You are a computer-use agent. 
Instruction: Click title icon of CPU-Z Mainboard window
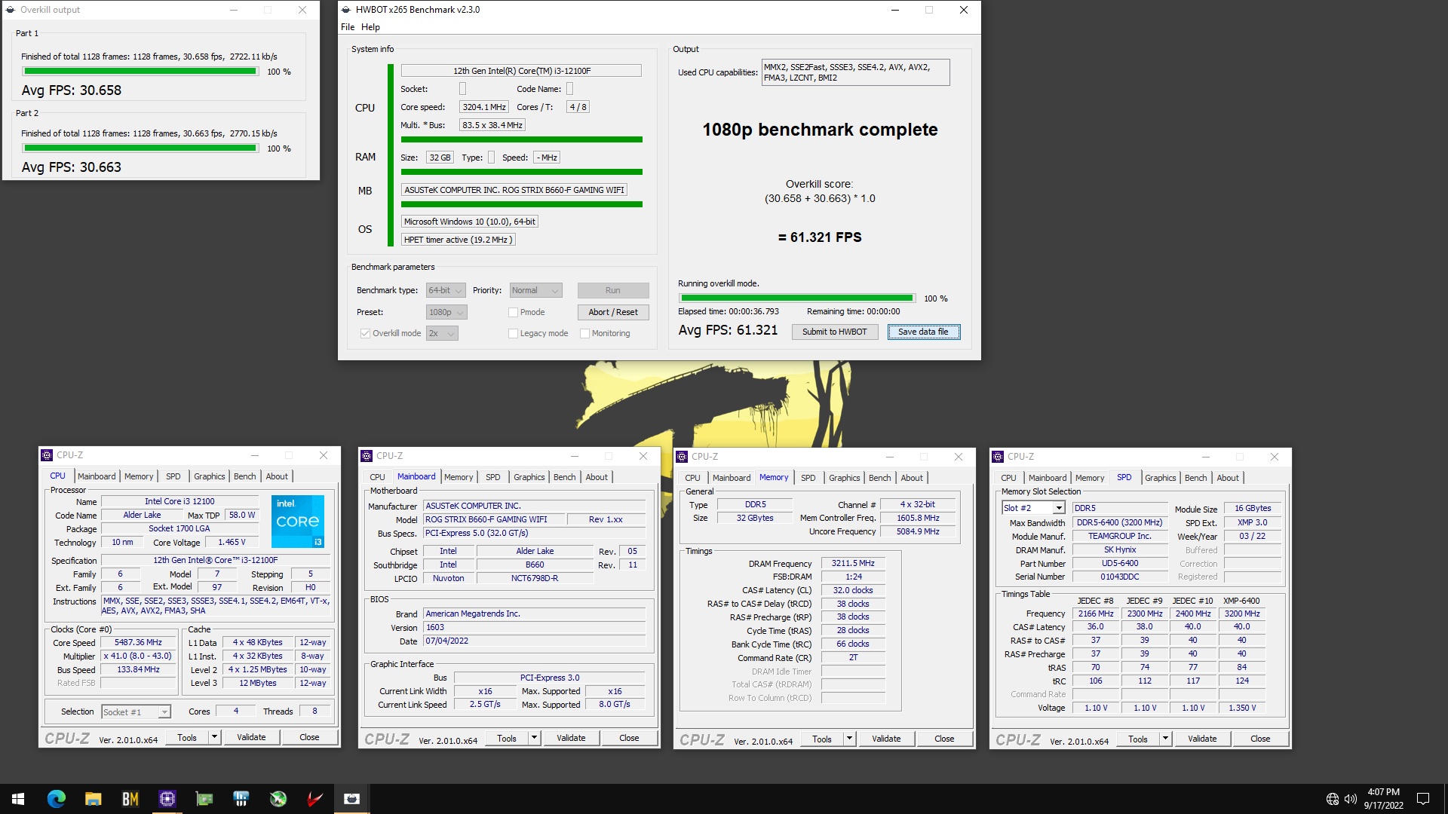click(367, 456)
